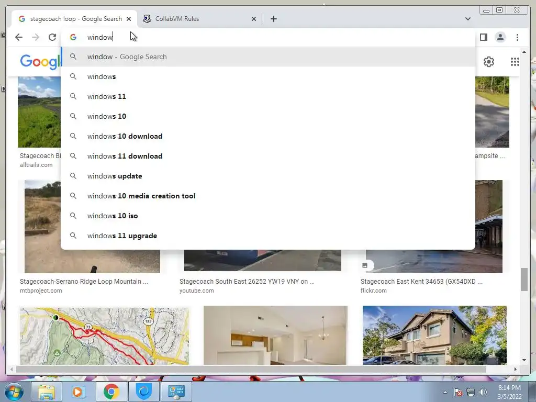The width and height of the screenshot is (536, 402).
Task: Select the 'windows 11' suggestion
Action: coord(268,96)
